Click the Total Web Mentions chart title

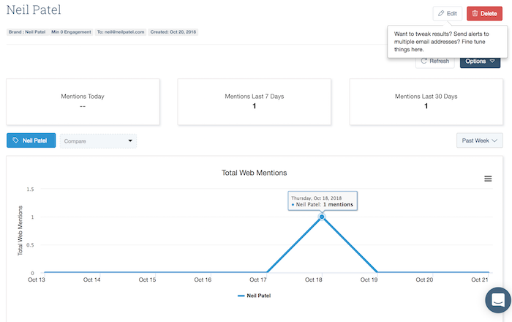tap(254, 173)
